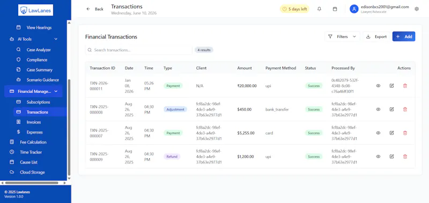Screen dimensions: 429x203
Task: Export the transactions
Action: coord(376,36)
